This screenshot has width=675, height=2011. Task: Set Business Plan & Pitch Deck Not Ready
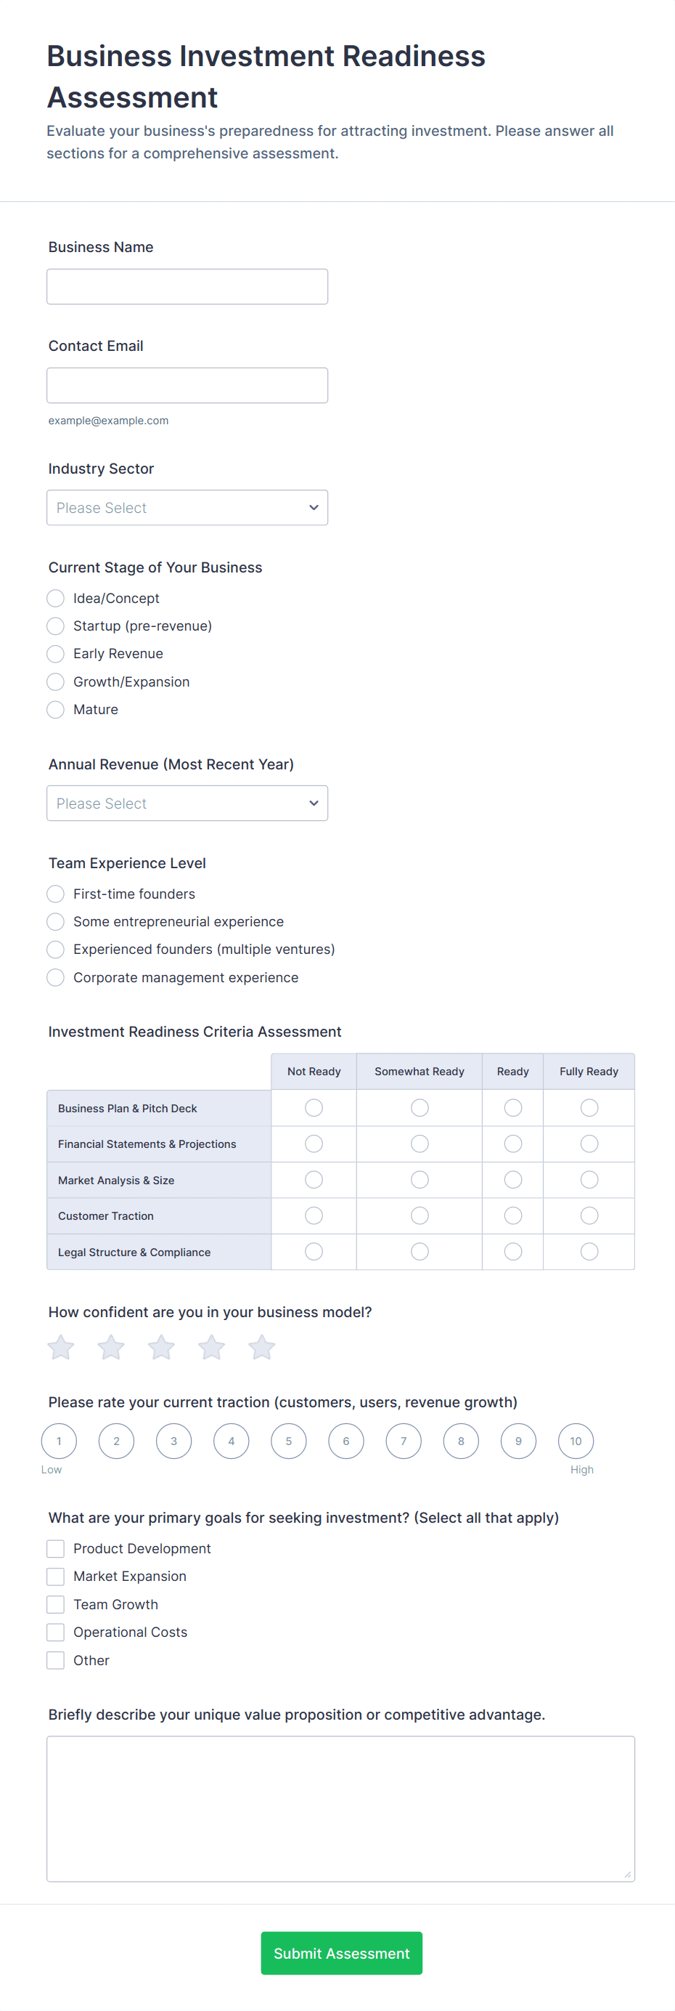(314, 1108)
